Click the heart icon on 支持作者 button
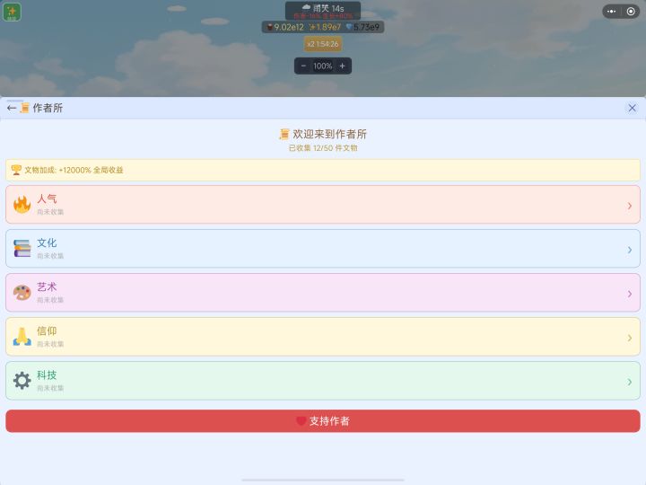The image size is (646, 485). [301, 421]
